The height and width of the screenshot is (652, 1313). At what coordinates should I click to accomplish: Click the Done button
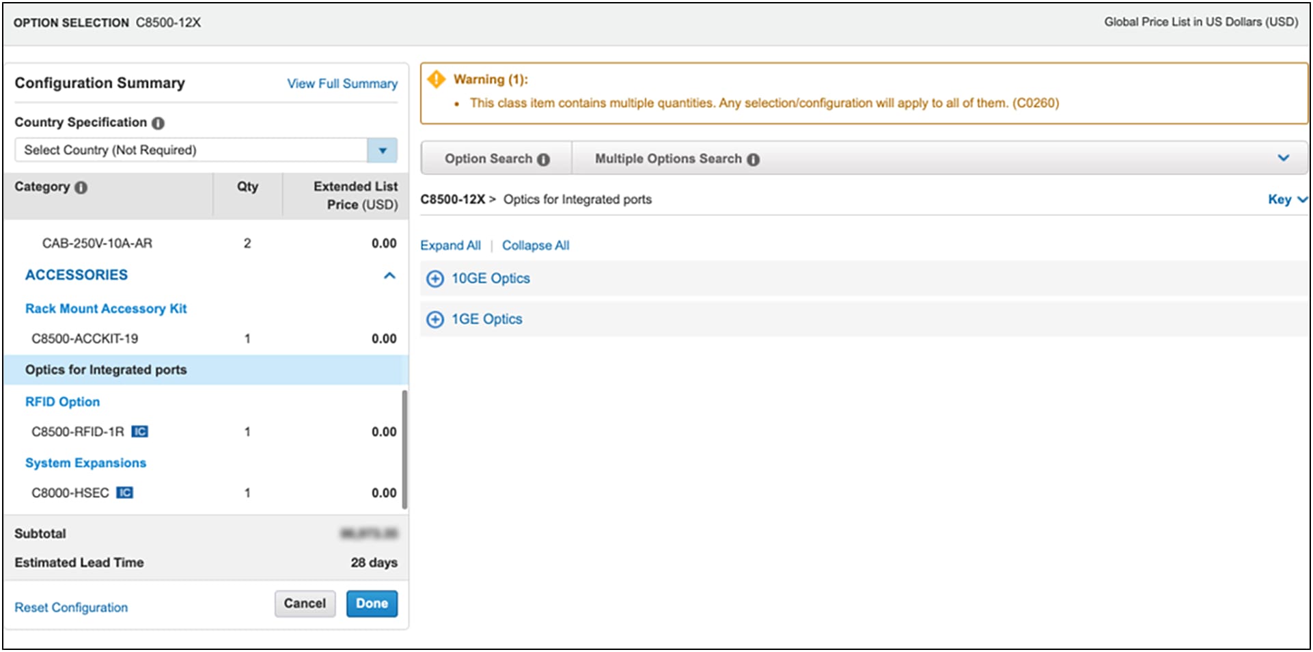pyautogui.click(x=372, y=603)
